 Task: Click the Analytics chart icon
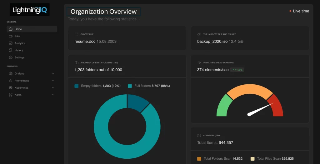11,43
